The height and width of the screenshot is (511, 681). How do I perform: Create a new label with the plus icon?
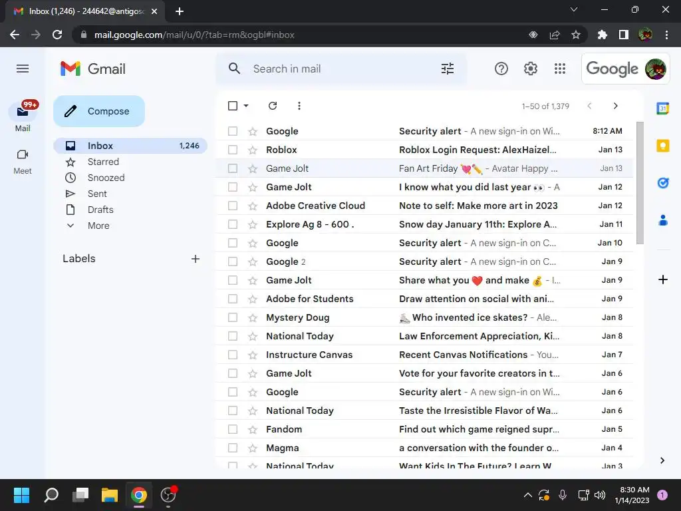pyautogui.click(x=196, y=259)
